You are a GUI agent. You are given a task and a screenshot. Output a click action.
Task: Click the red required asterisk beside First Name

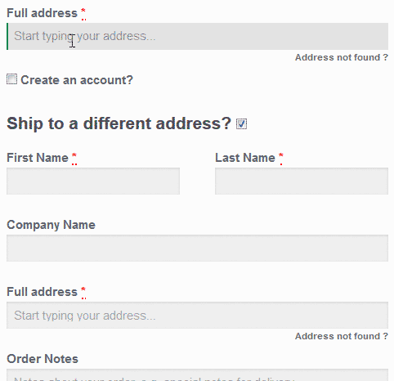(x=74, y=156)
